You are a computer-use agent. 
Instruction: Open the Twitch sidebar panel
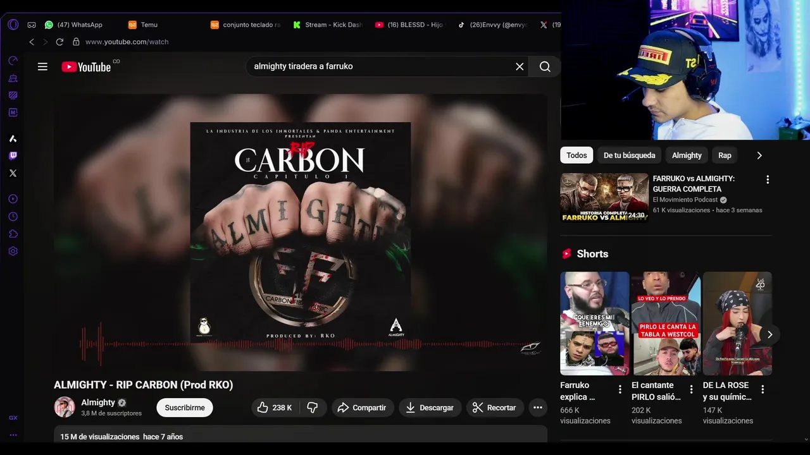pyautogui.click(x=13, y=155)
